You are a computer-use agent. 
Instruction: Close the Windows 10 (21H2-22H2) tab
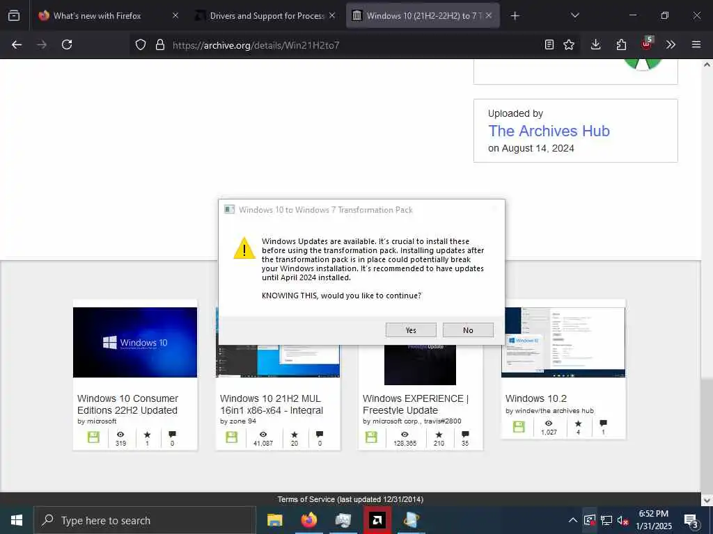(489, 15)
